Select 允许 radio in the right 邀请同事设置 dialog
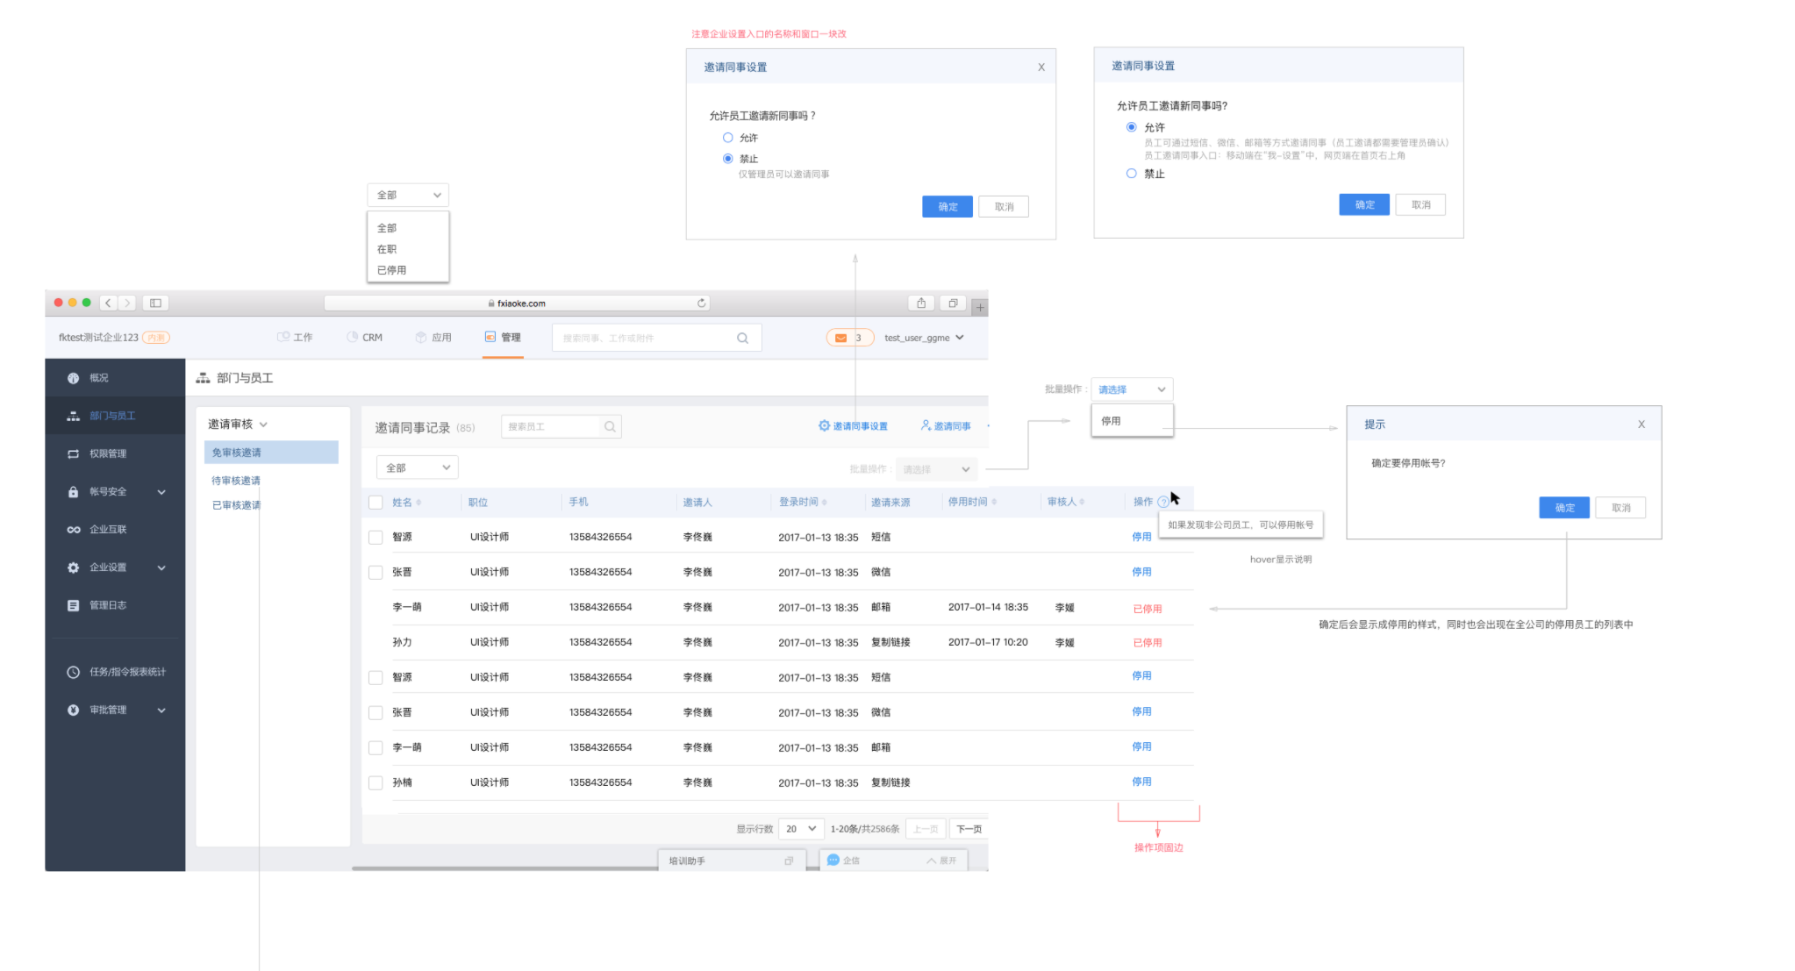 pos(1132,127)
